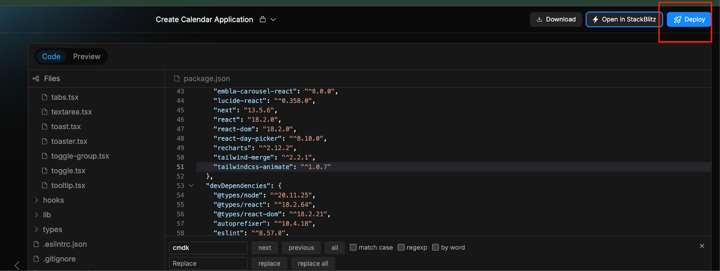This screenshot has width=720, height=271.
Task: Click the download arrow icon
Action: click(x=539, y=19)
